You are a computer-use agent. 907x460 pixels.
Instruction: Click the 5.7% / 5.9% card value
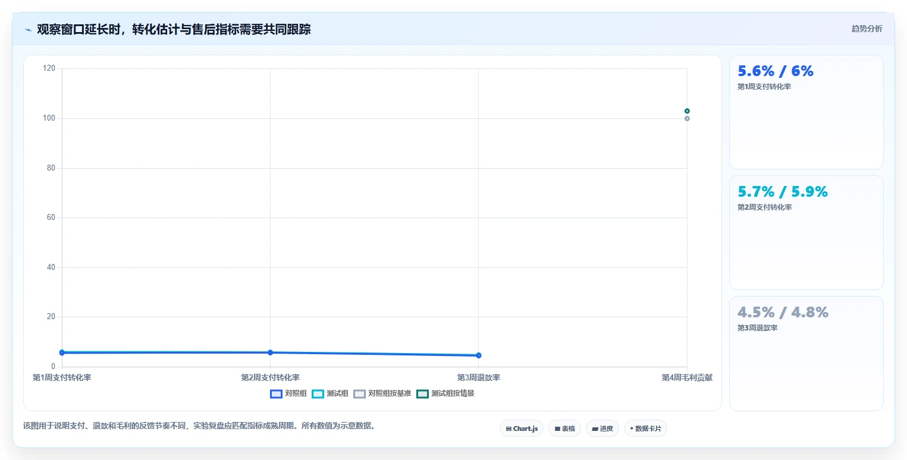pos(783,191)
